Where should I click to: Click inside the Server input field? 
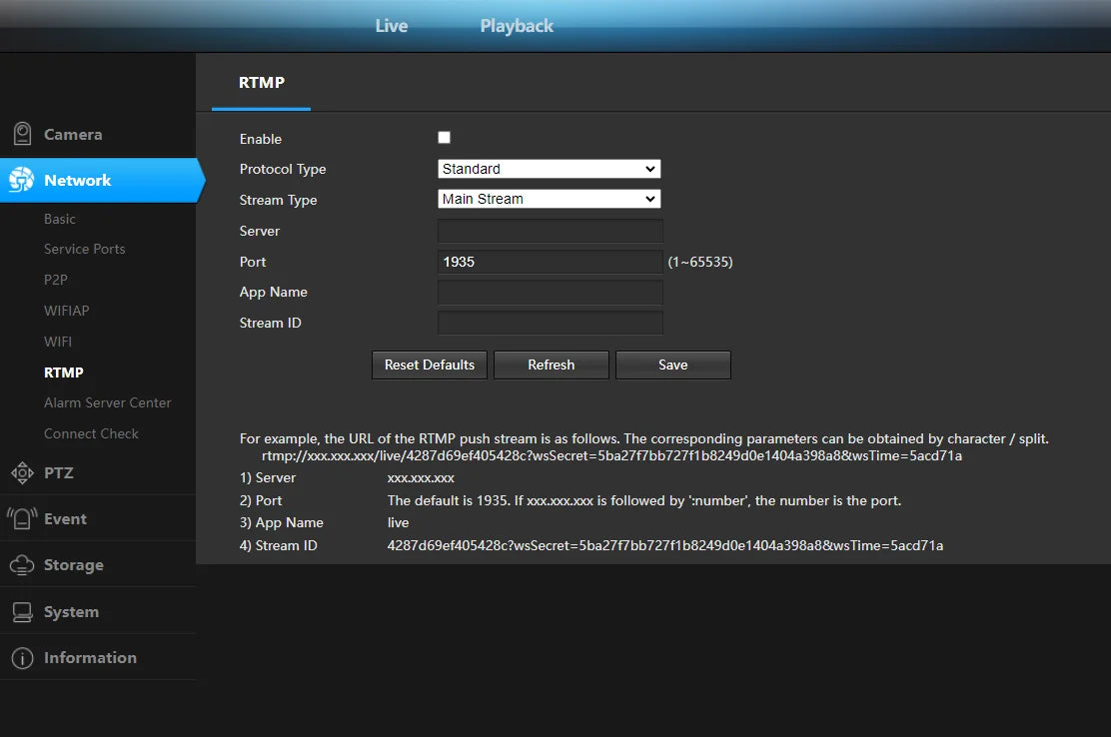(x=550, y=231)
